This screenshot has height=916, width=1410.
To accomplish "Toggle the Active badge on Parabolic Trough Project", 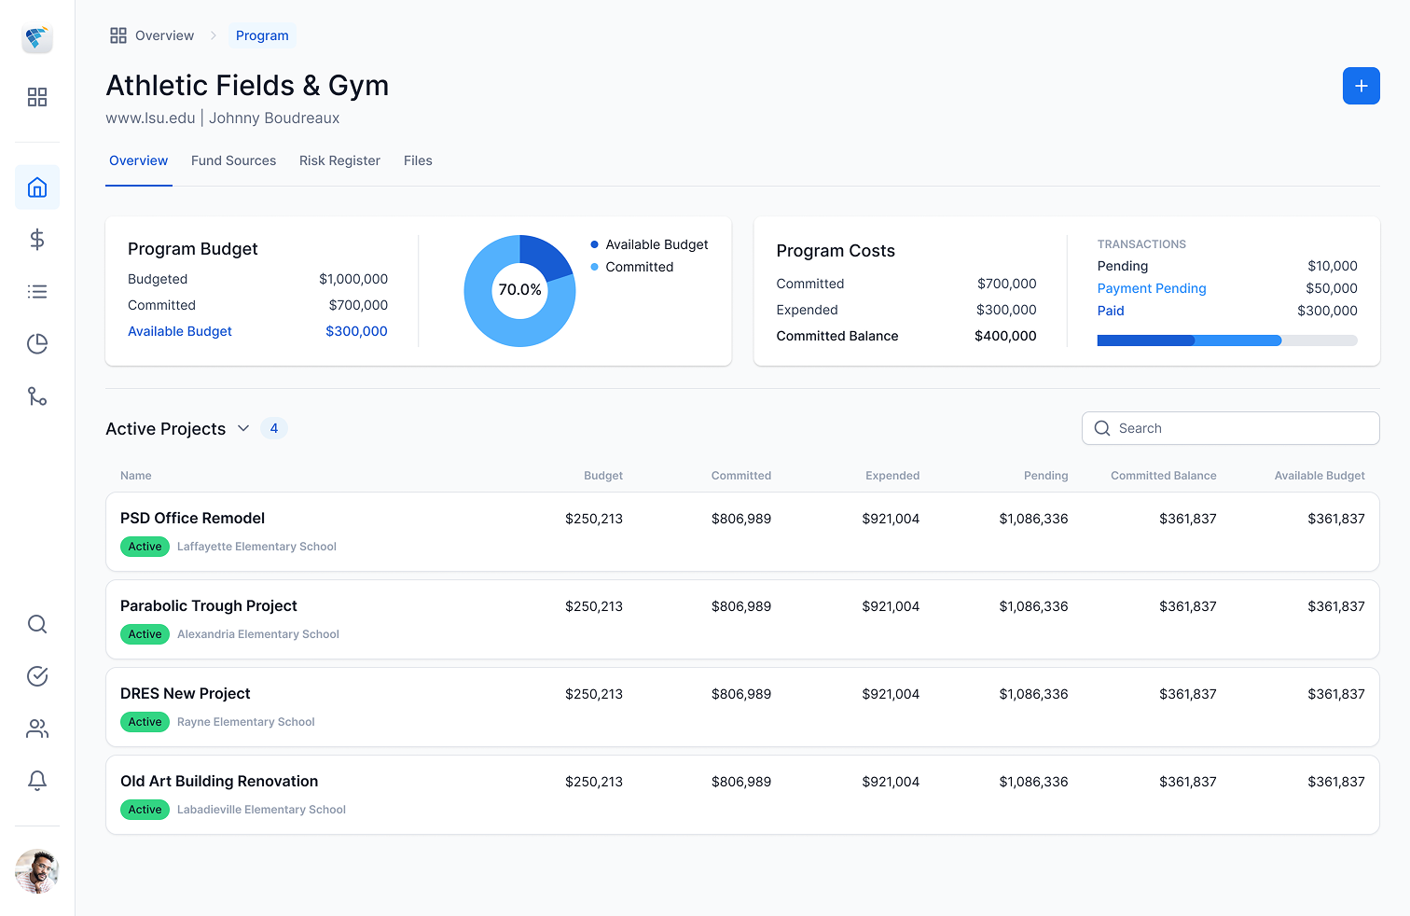I will click(x=145, y=634).
